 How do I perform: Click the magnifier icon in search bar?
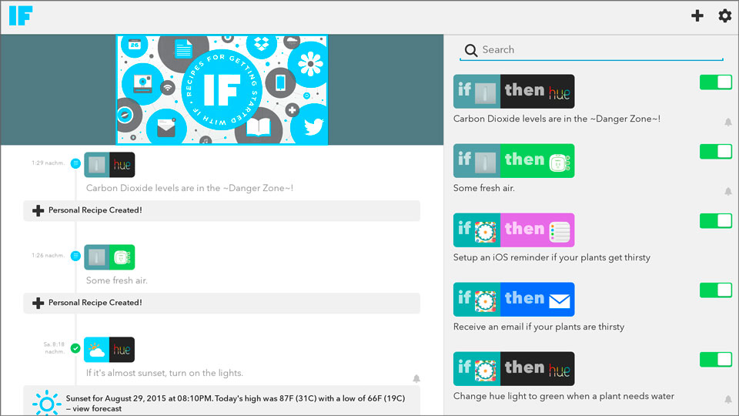pos(470,50)
